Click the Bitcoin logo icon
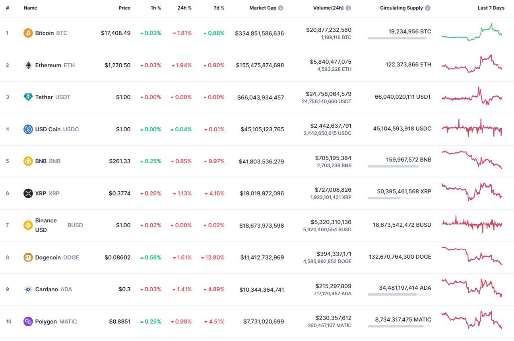The image size is (514, 341). click(28, 33)
